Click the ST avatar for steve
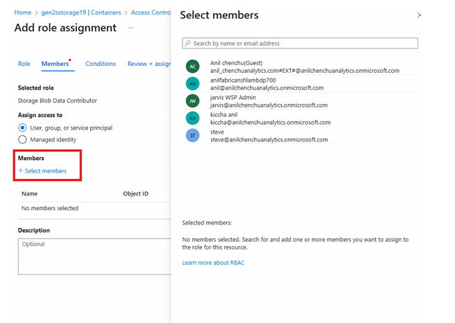 193,135
